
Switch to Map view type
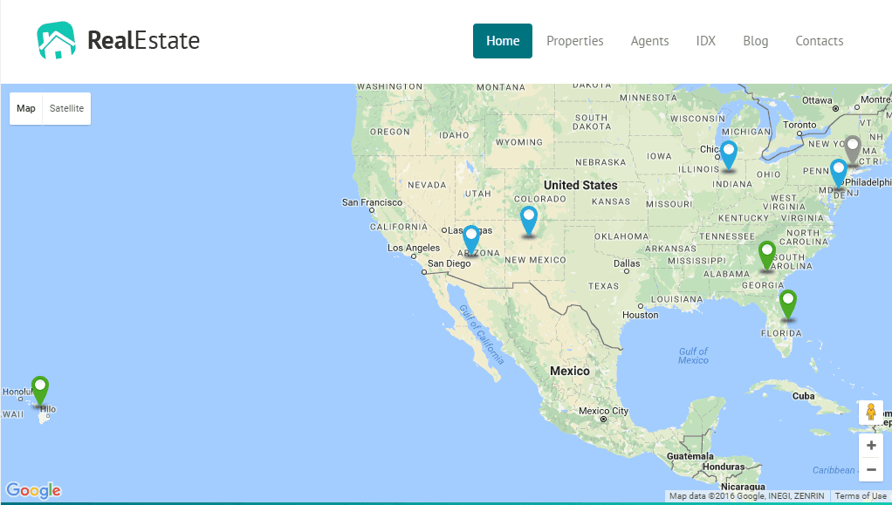click(x=25, y=108)
